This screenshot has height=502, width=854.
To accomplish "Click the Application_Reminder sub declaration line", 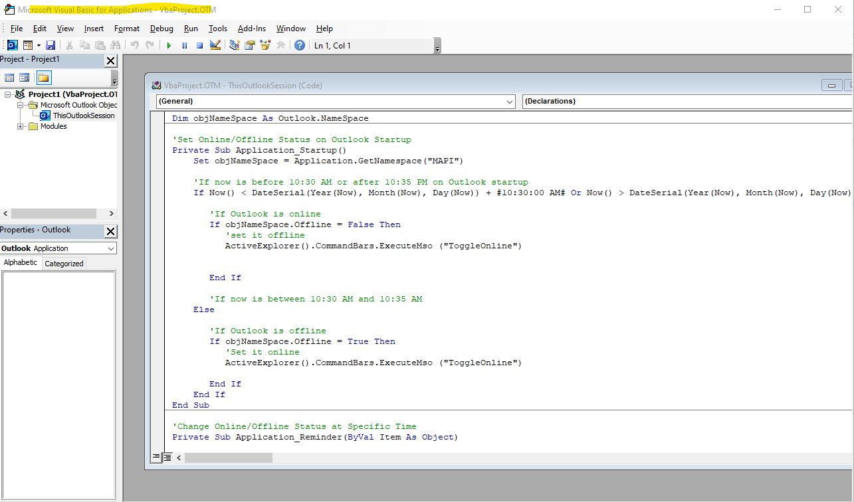I will [315, 437].
